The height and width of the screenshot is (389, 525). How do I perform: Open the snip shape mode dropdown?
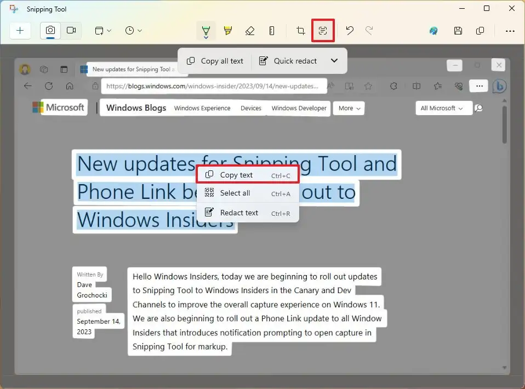(x=102, y=31)
